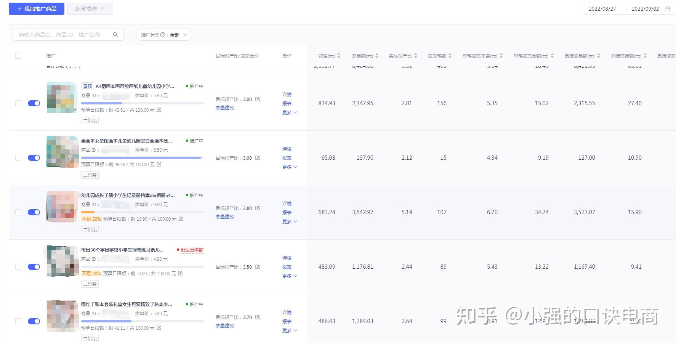Image resolution: width=676 pixels, height=343 pixels.
Task: Check the checkbox for 画画本女童 row
Action: tap(18, 157)
